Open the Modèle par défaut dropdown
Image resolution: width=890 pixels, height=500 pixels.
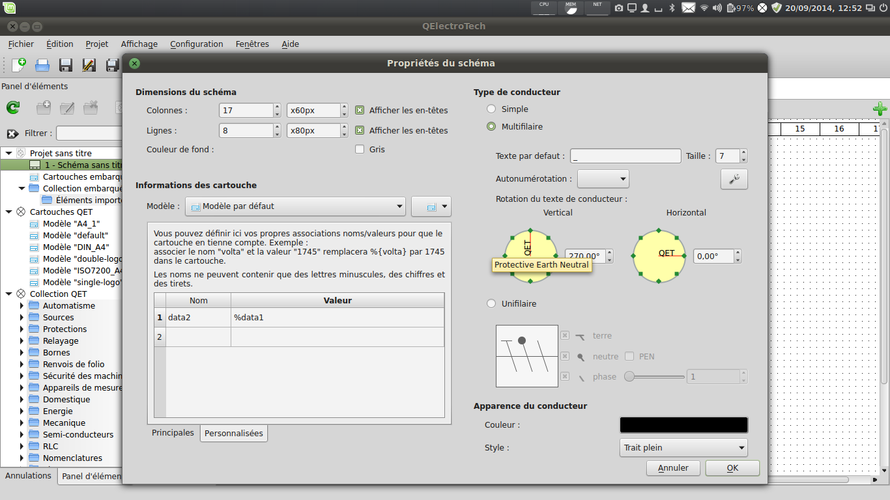tap(295, 206)
